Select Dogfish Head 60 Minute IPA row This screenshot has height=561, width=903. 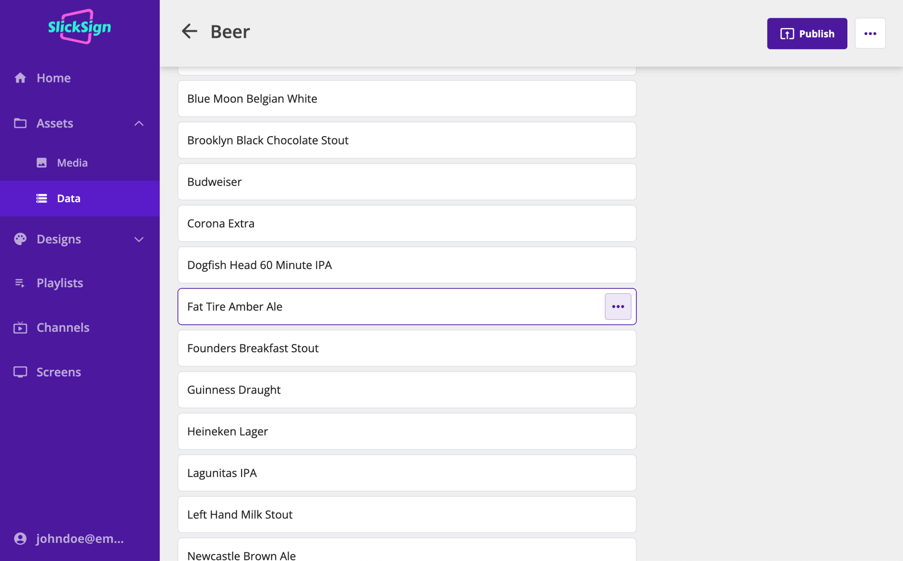407,265
